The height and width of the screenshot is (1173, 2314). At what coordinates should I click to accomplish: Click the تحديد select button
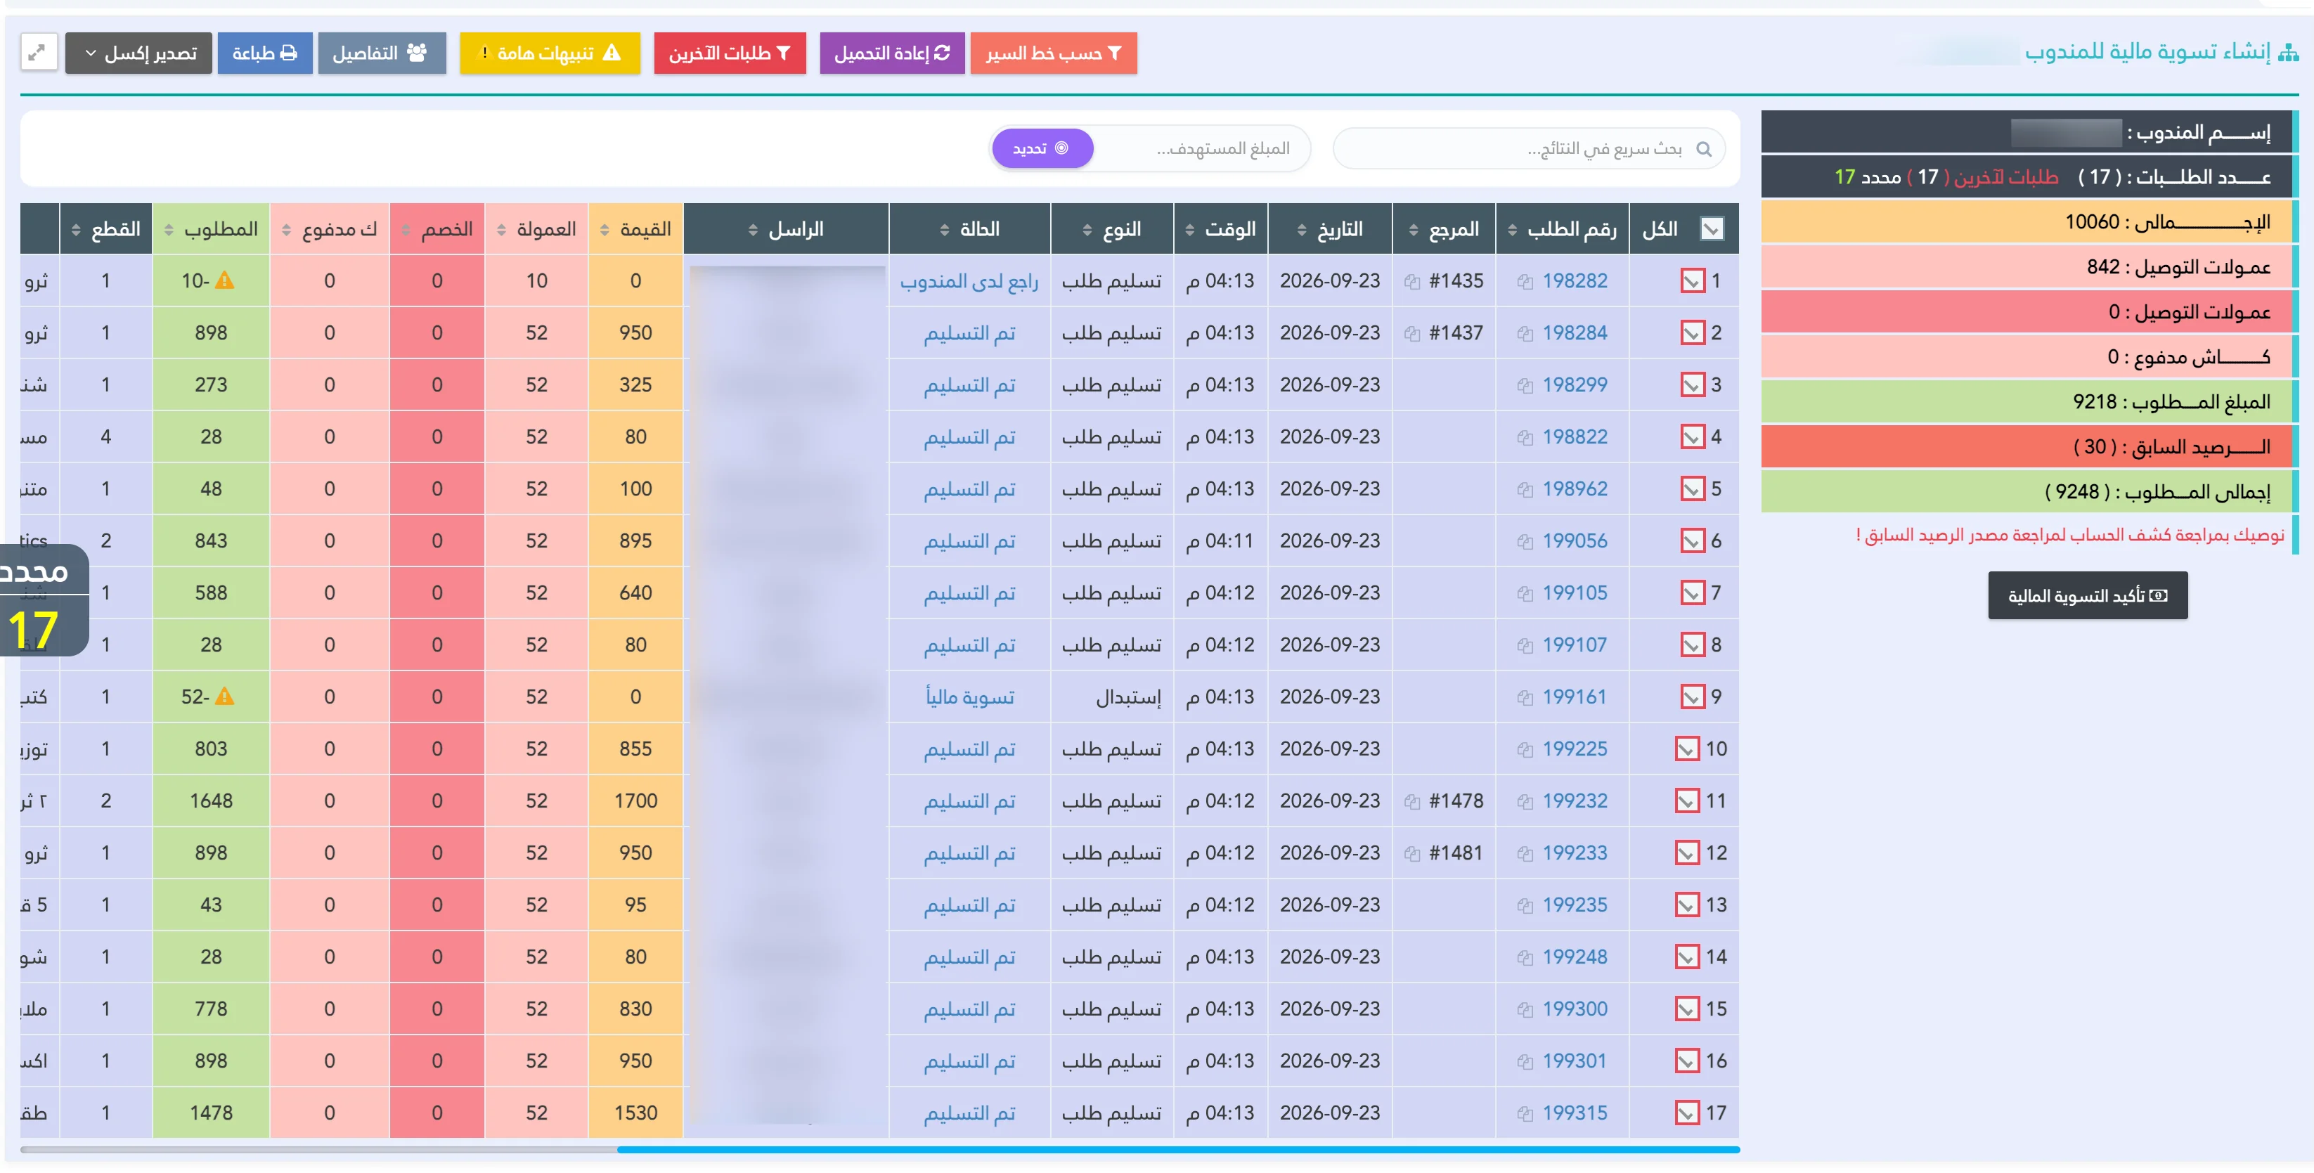1042,148
